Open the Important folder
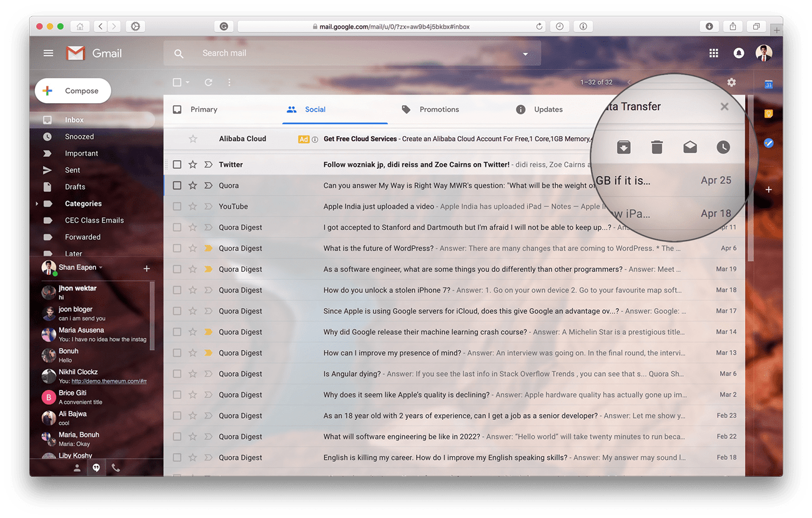The image size is (812, 518). click(81, 154)
